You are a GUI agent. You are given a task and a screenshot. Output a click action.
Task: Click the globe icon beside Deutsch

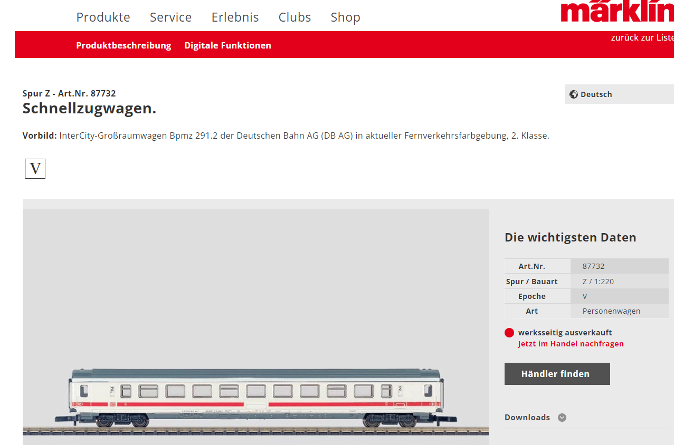pos(574,94)
